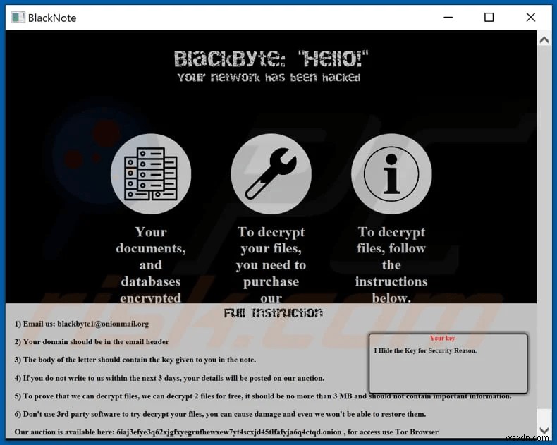Click 'BlackByte: "Hello!"' heading

click(x=271, y=59)
